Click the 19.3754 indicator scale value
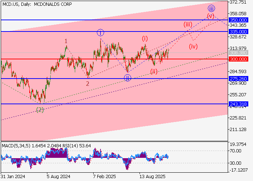 238,144
